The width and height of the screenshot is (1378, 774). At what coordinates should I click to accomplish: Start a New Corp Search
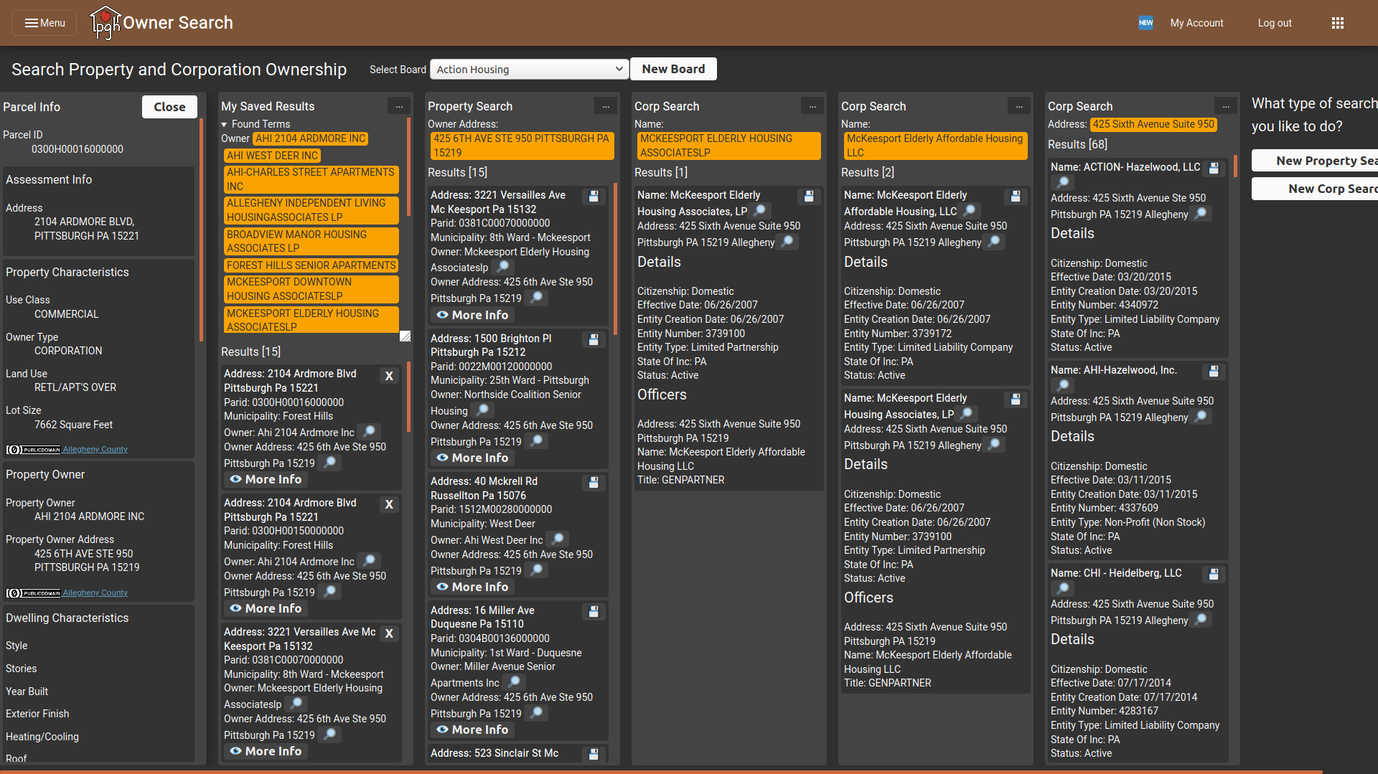click(x=1315, y=189)
